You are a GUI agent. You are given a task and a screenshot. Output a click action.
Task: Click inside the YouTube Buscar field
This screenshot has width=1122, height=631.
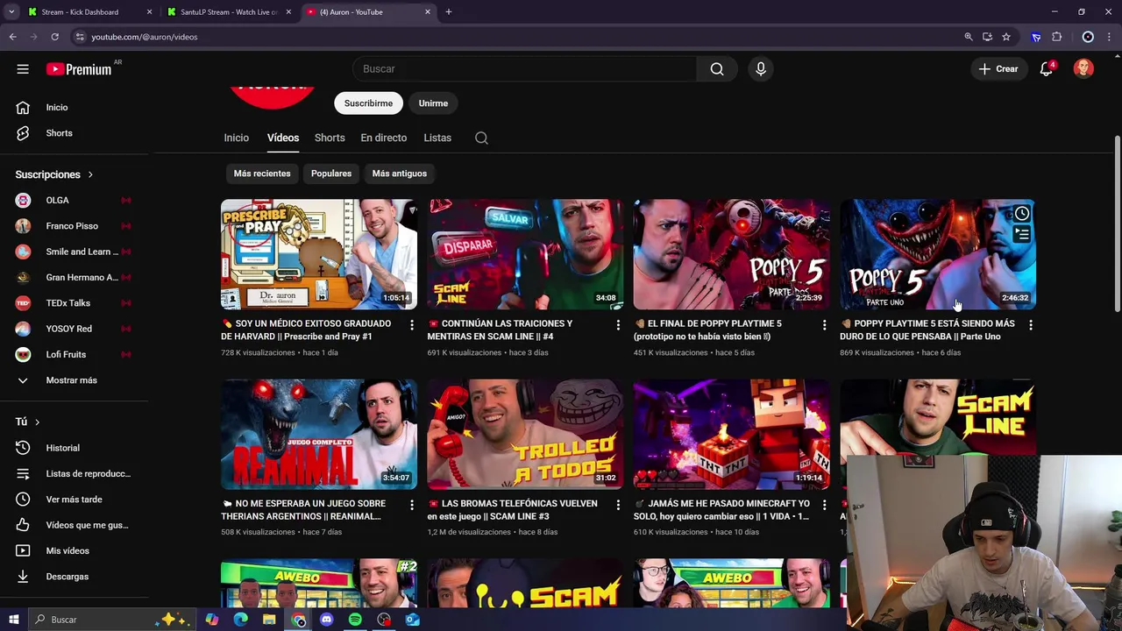tap(526, 69)
